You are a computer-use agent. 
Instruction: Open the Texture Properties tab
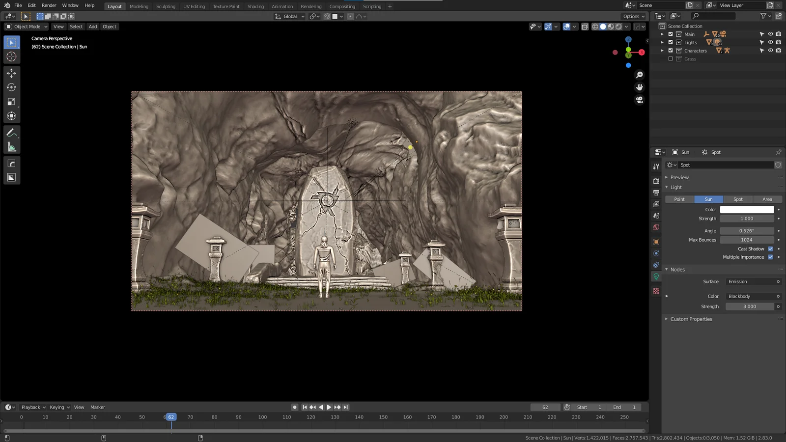(656, 291)
